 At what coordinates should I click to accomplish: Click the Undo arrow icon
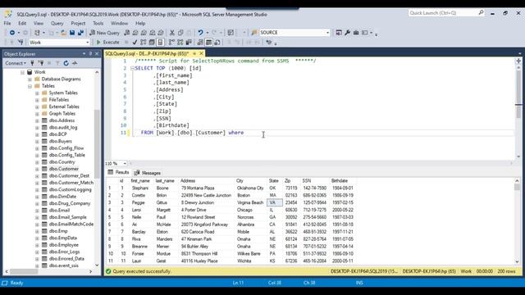200,33
